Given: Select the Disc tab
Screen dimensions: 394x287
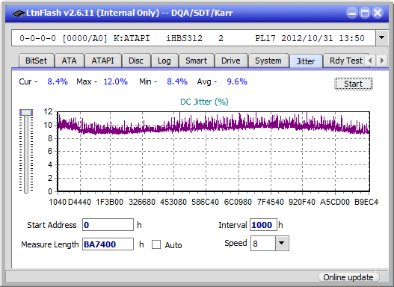Looking at the screenshot, I should coord(136,61).
